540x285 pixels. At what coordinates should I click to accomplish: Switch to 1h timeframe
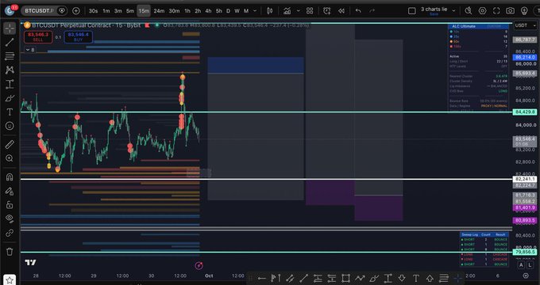pyautogui.click(x=187, y=11)
